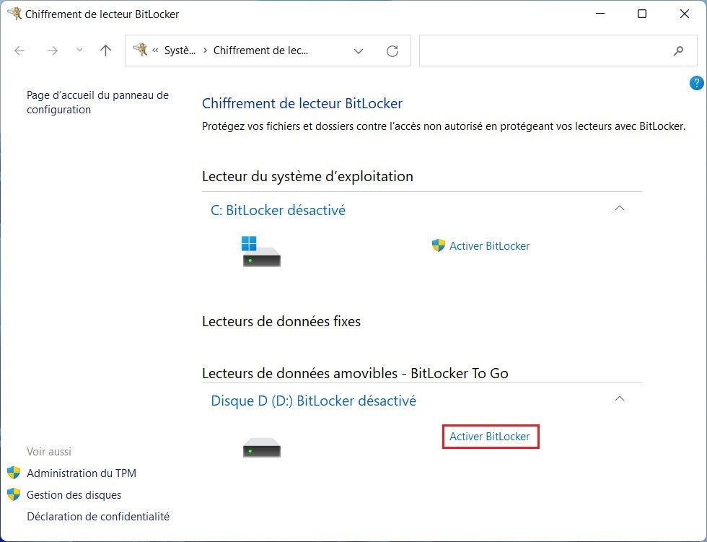The image size is (707, 542).
Task: Click the C: system drive icon
Action: [260, 253]
